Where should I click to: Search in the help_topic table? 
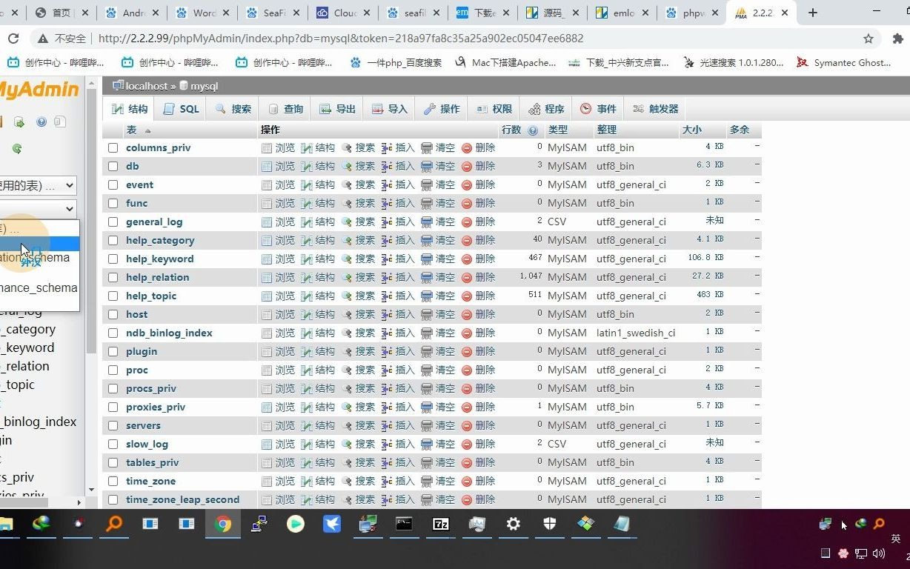point(358,296)
